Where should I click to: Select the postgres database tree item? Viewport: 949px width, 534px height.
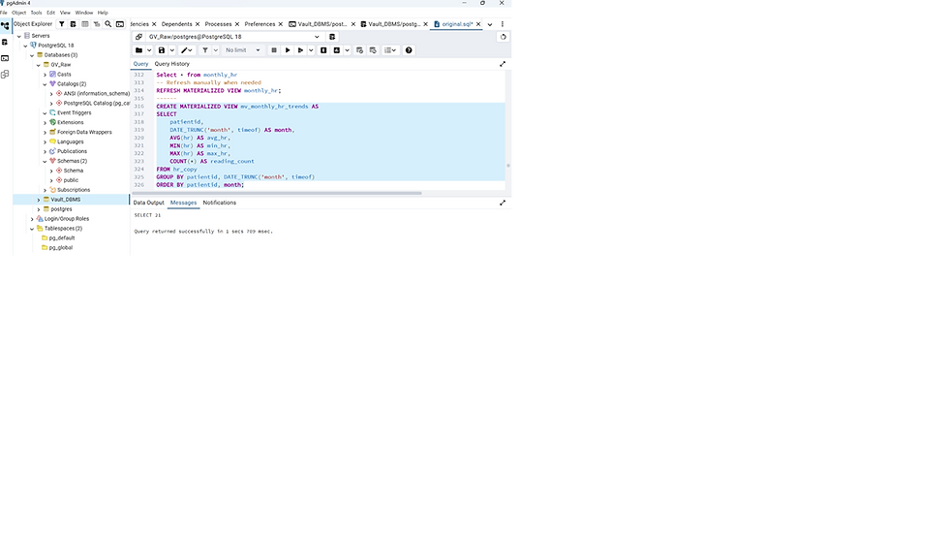click(x=61, y=209)
